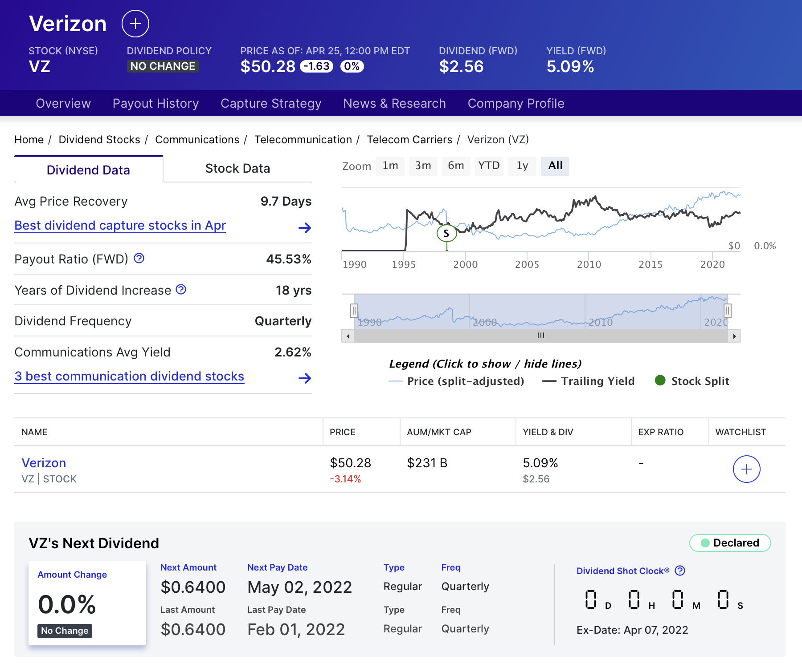Open the Company Profile nav item
Image resolution: width=802 pixels, height=664 pixels.
(x=516, y=103)
